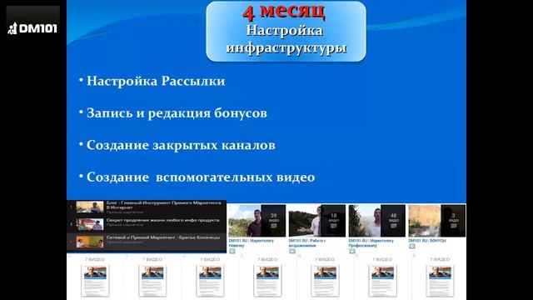
Task: Open the DM101.RU | БОНУСЫ playlist link
Action: [427, 241]
